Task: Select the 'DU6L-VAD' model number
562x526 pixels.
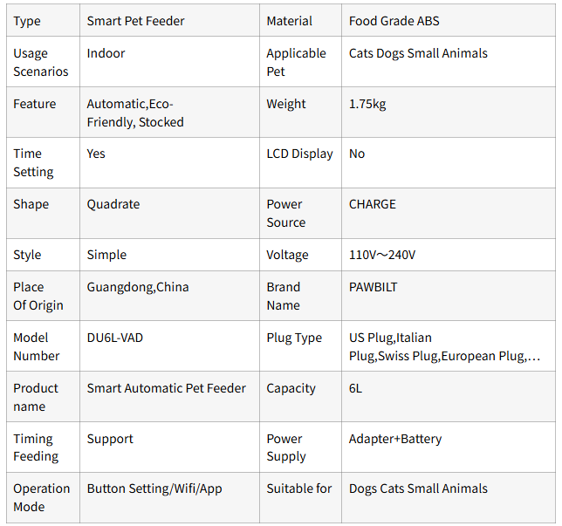Action: click(115, 338)
